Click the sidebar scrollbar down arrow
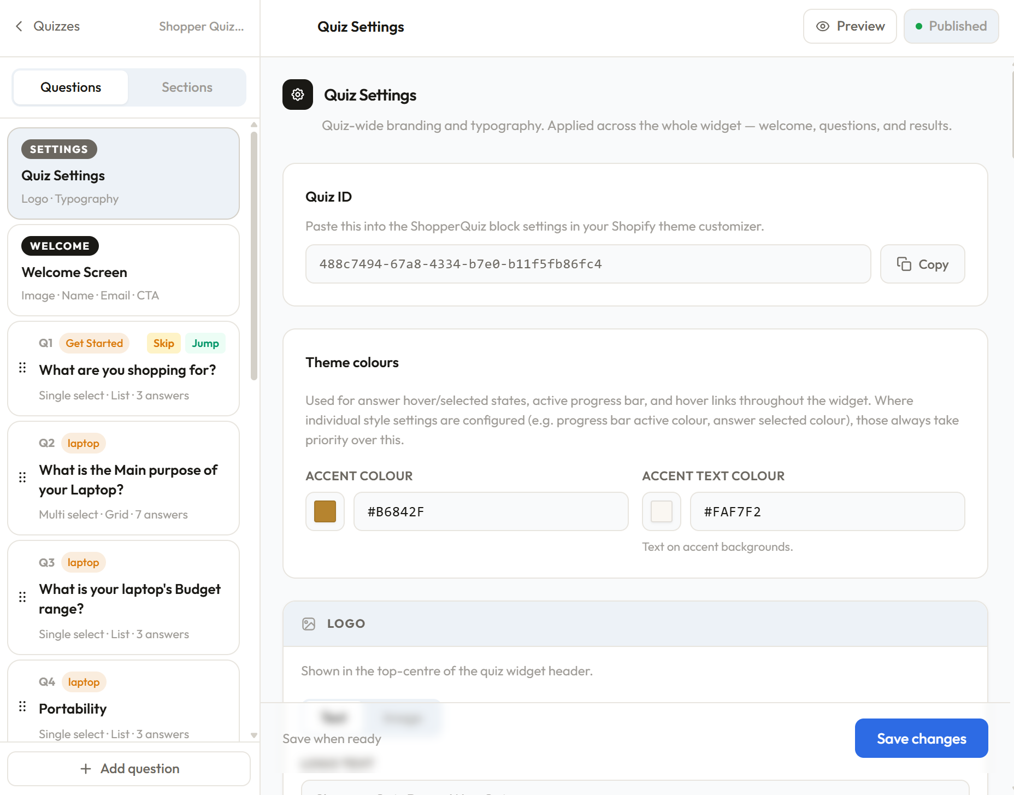Viewport: 1014px width, 795px height. pos(254,735)
